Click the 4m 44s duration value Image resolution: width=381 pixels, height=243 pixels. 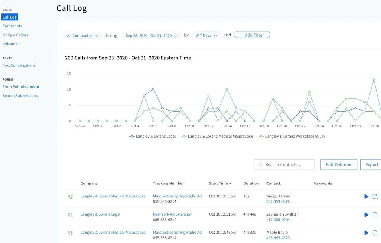coord(250,214)
